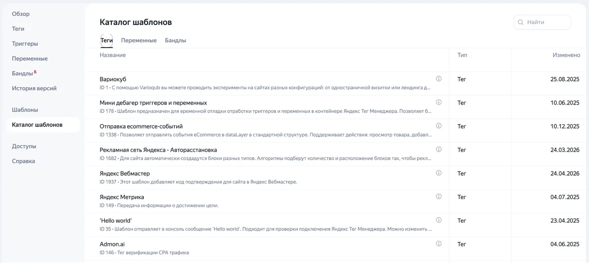Click date 10.06.2025 in the table
The width and height of the screenshot is (589, 263).
tap(565, 103)
